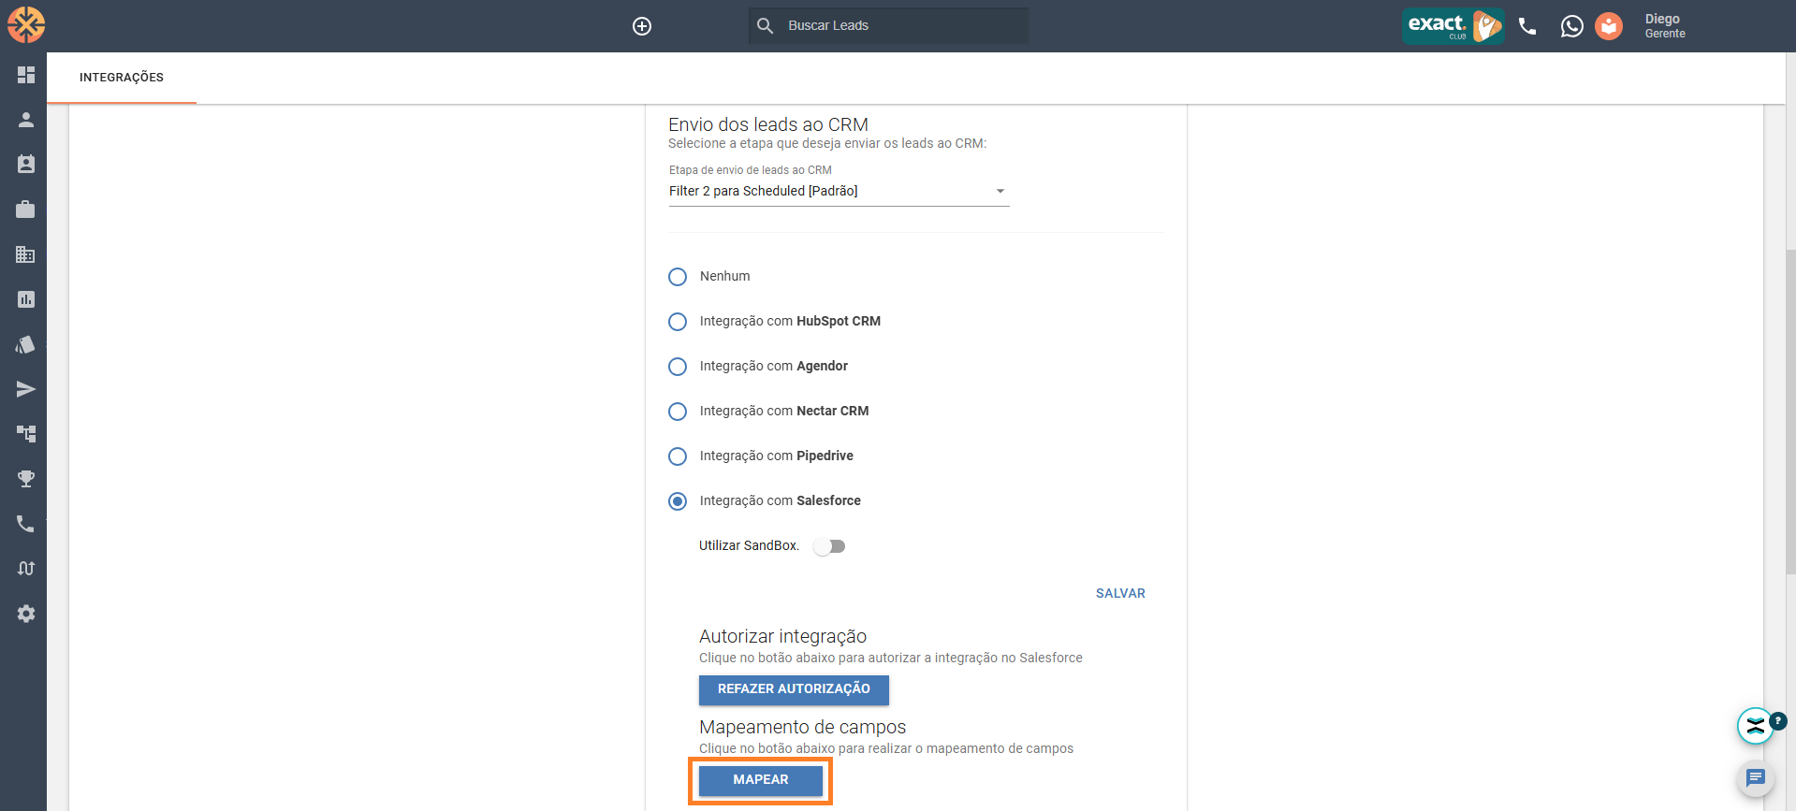Click the SALVAR button

pos(1120,593)
